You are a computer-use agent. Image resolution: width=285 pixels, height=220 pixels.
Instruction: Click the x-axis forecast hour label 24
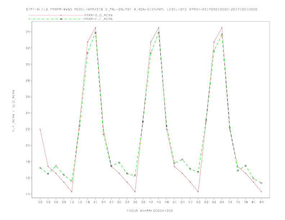(103, 202)
